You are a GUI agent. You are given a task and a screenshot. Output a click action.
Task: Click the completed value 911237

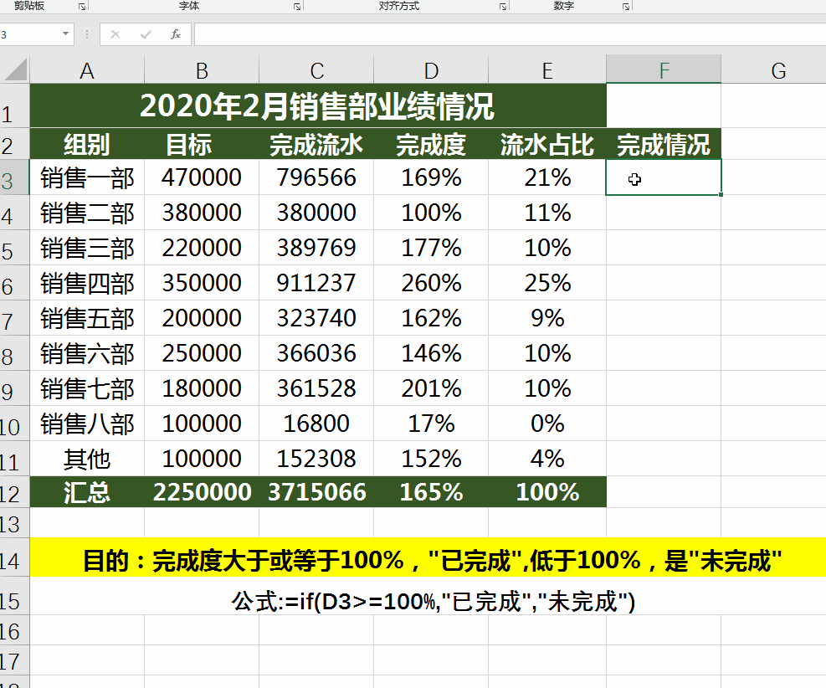click(x=316, y=283)
